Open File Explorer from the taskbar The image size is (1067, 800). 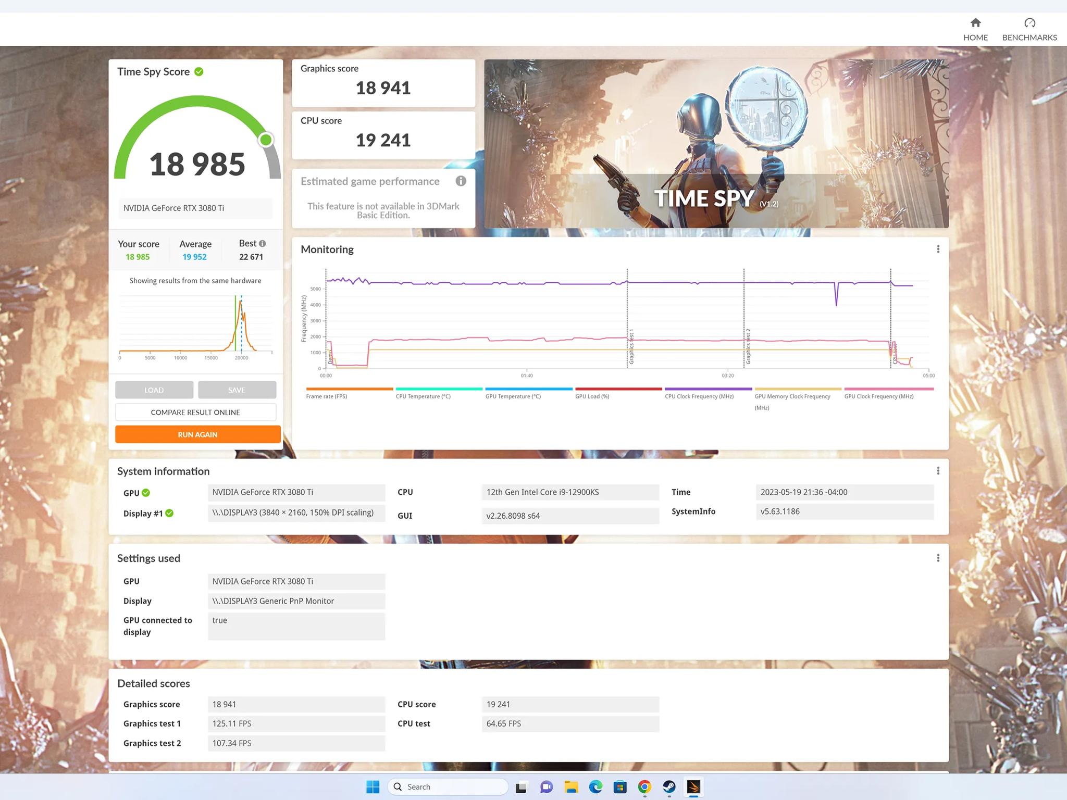[571, 786]
